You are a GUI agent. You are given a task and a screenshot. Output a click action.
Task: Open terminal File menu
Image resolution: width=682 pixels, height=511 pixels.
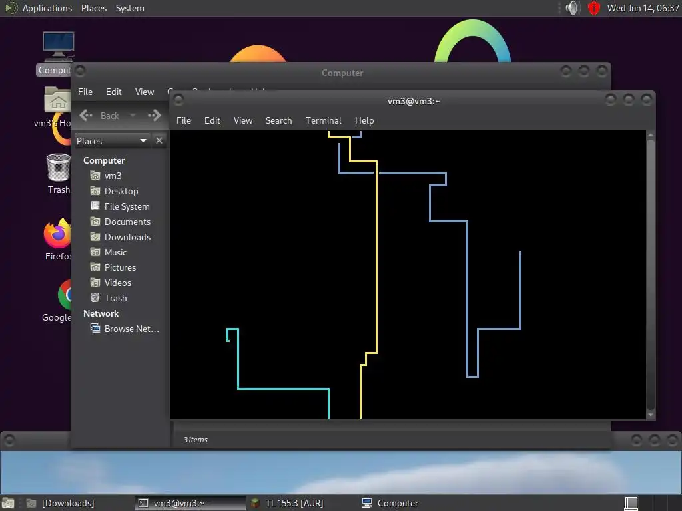[184, 120]
